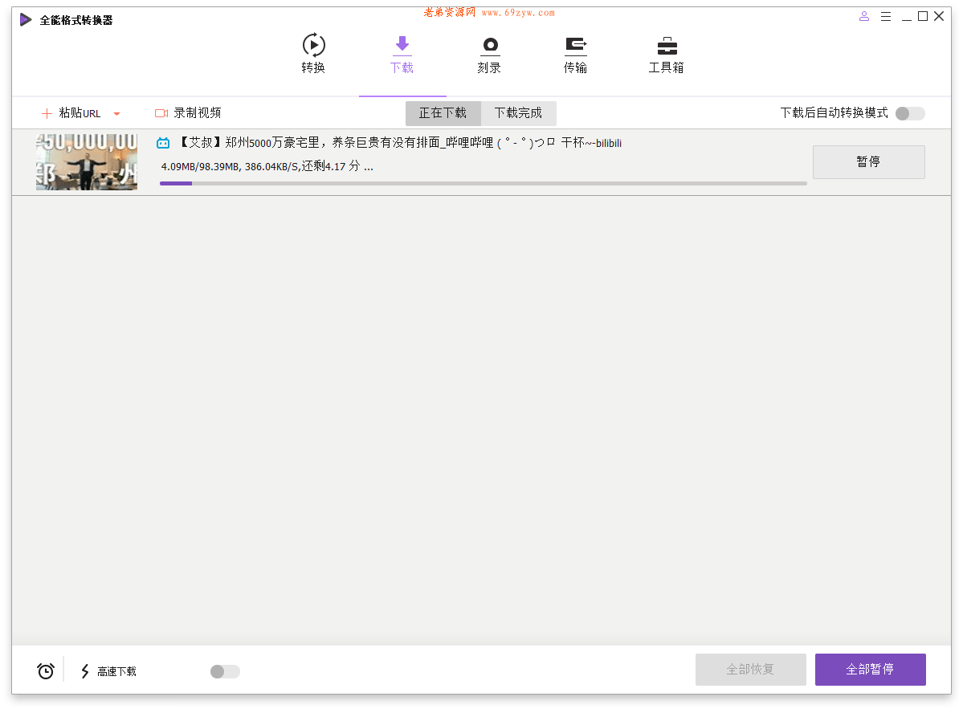The image size is (963, 713).
Task: Click the 粘贴URL plus button
Action: [x=71, y=113]
